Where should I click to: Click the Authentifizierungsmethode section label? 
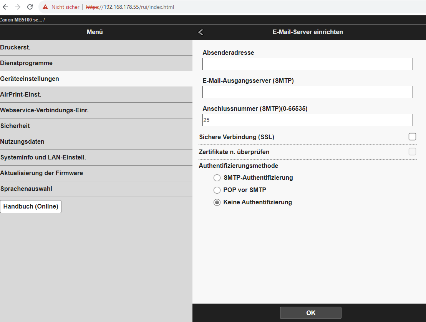[239, 166]
